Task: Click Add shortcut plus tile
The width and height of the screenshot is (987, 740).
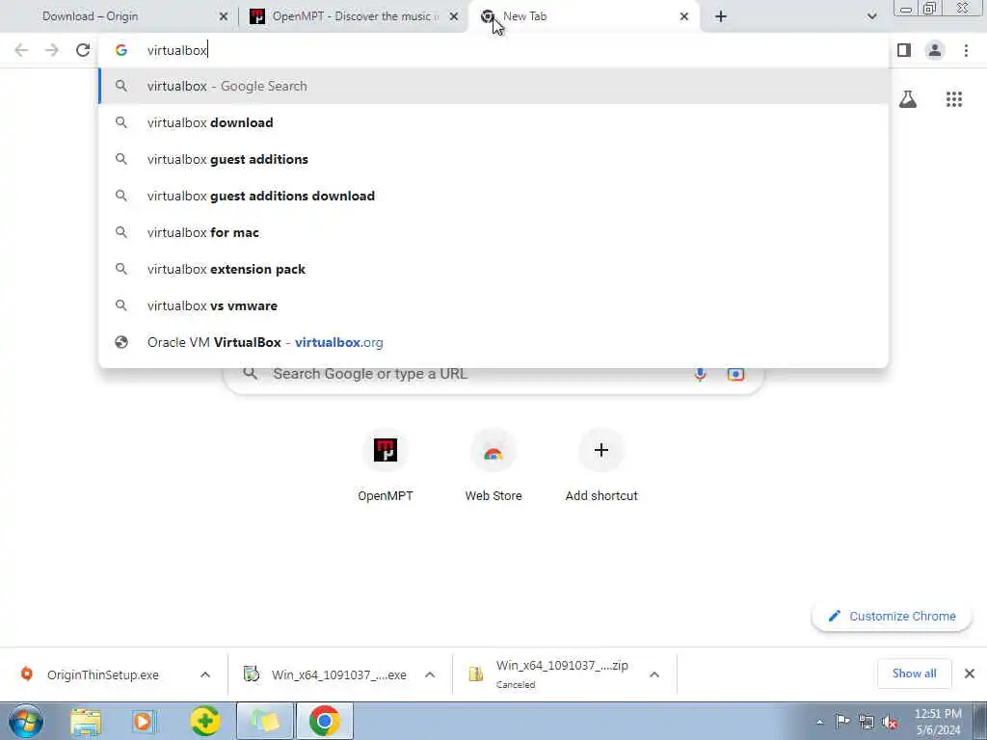Action: [601, 465]
